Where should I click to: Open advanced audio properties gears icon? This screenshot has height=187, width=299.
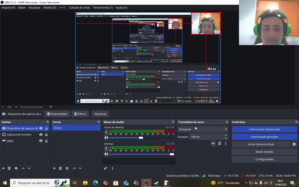point(105,168)
